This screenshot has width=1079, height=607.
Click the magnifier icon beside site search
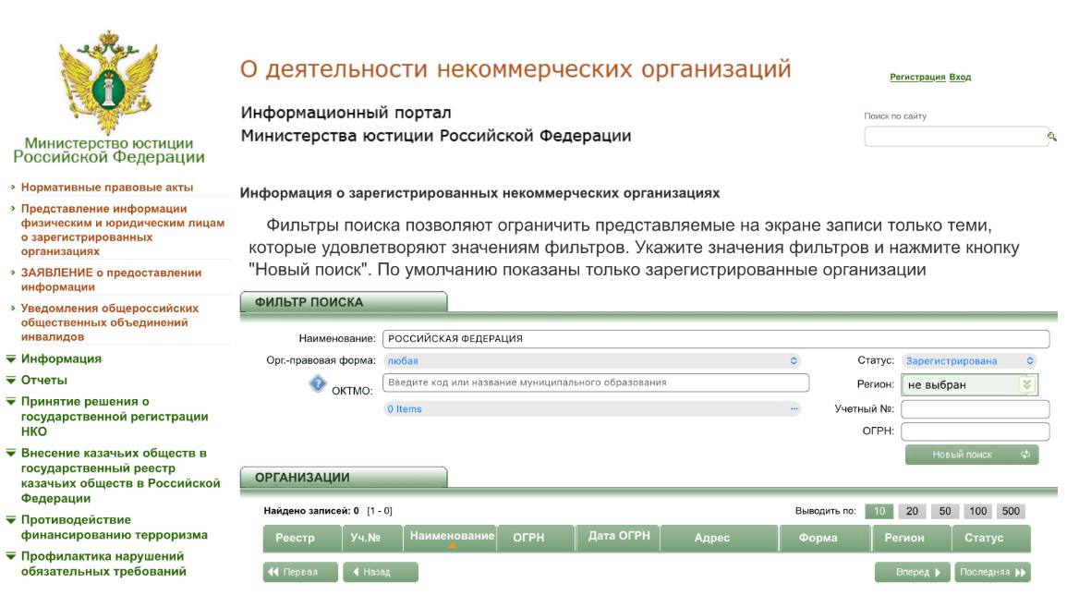click(x=1050, y=137)
